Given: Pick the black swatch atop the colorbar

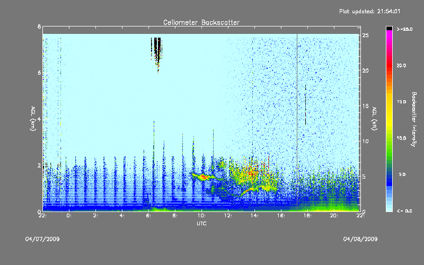Looking at the screenshot, I should [389, 28].
